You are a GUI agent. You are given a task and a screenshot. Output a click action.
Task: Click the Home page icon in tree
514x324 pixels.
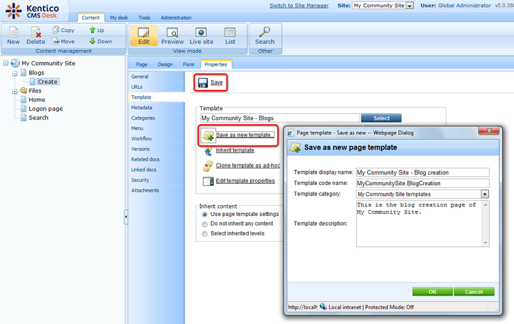[x=24, y=100]
